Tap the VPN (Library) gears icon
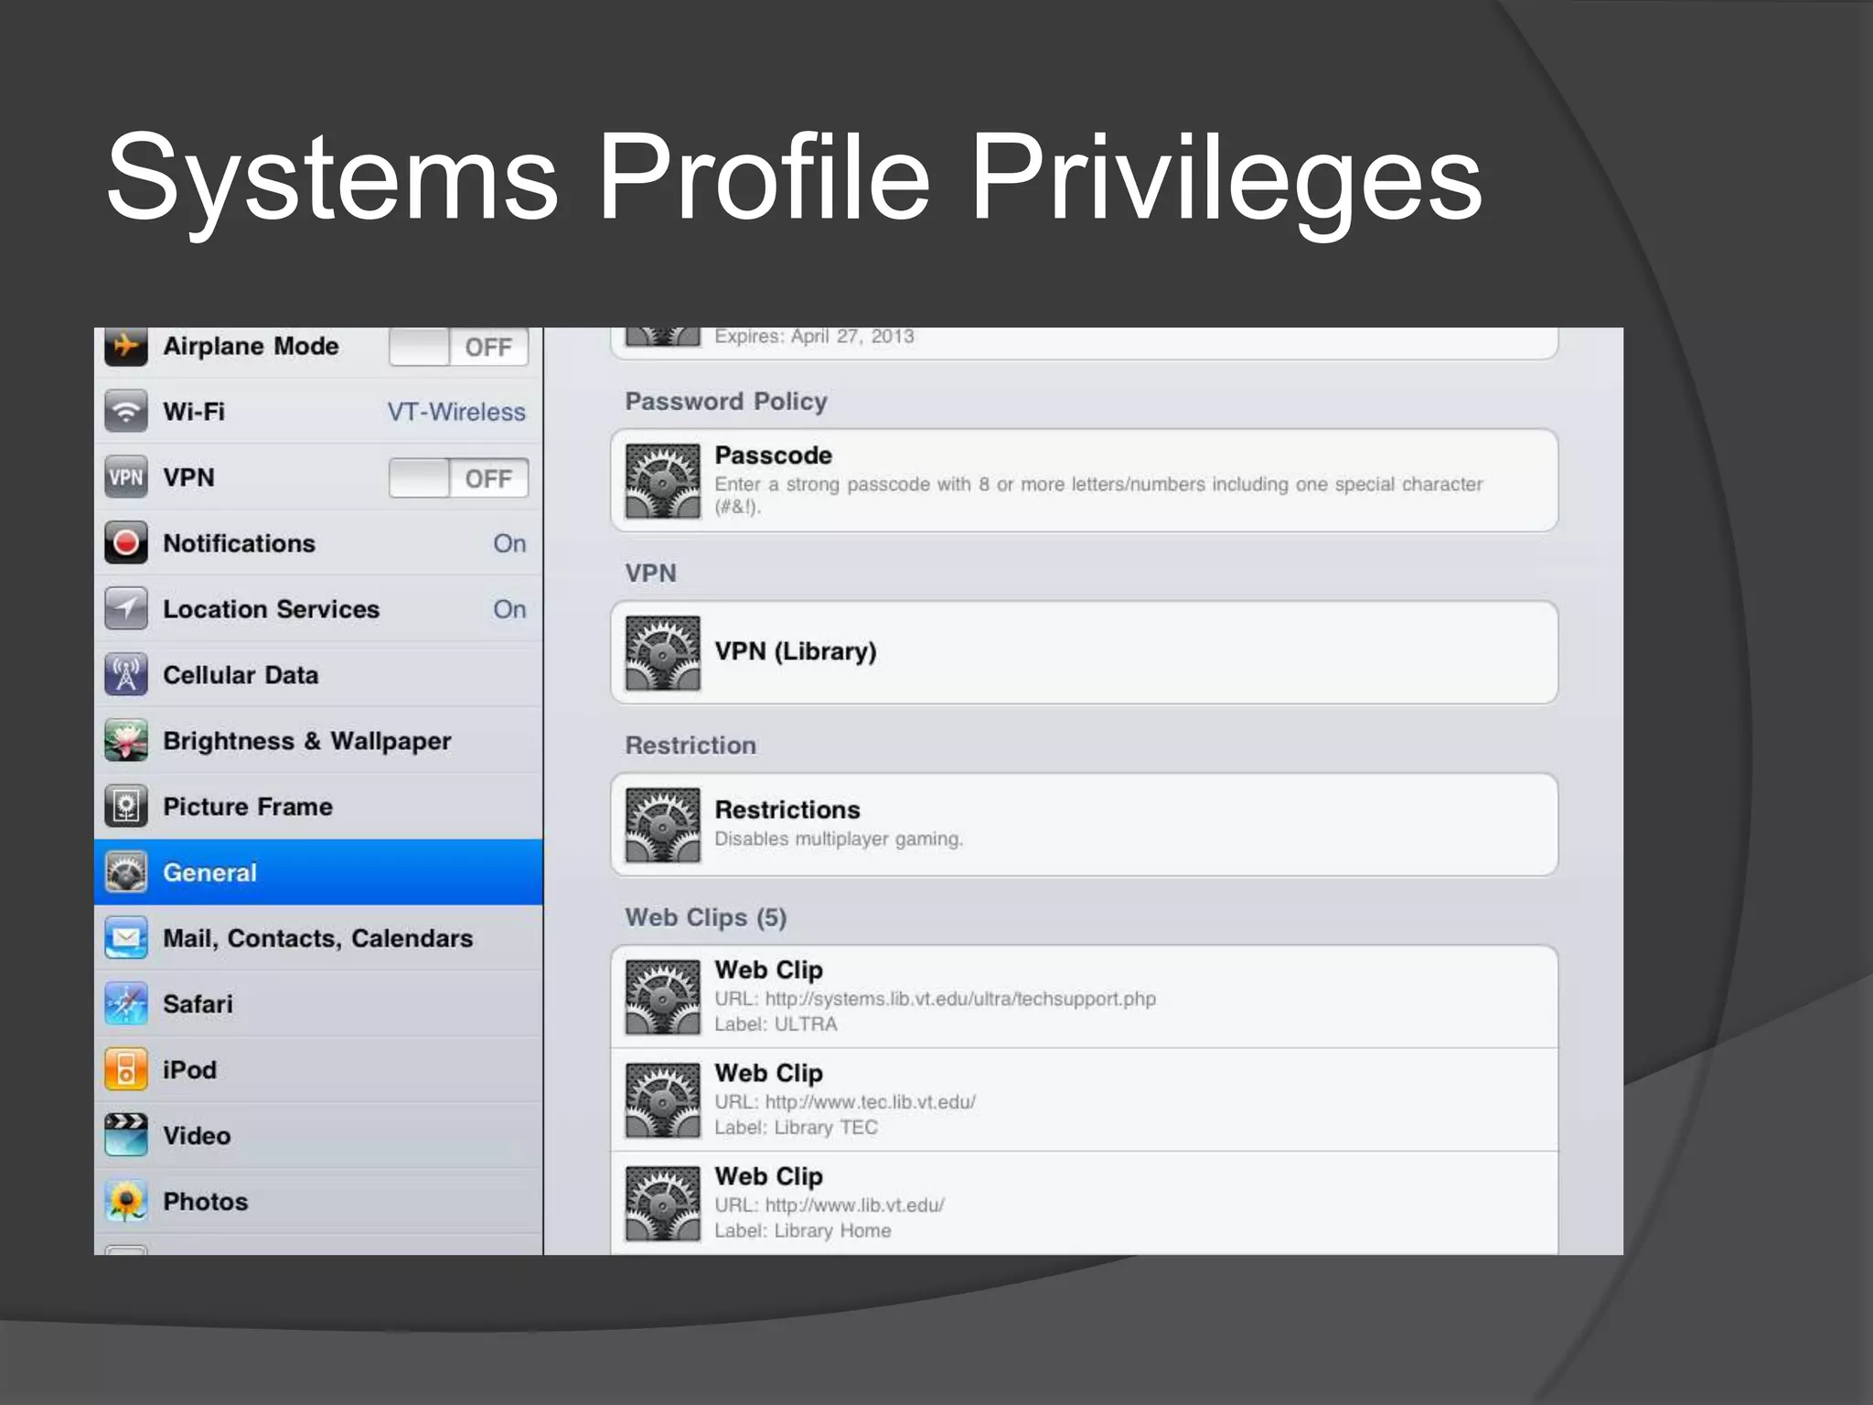This screenshot has height=1405, width=1873. (663, 652)
